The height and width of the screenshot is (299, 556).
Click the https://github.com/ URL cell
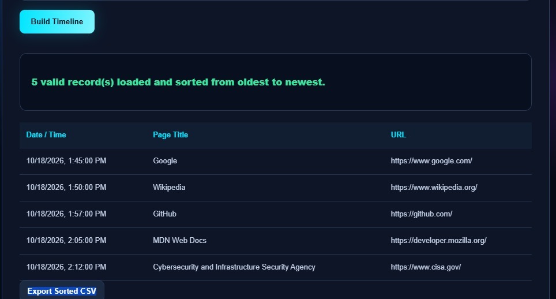point(421,214)
